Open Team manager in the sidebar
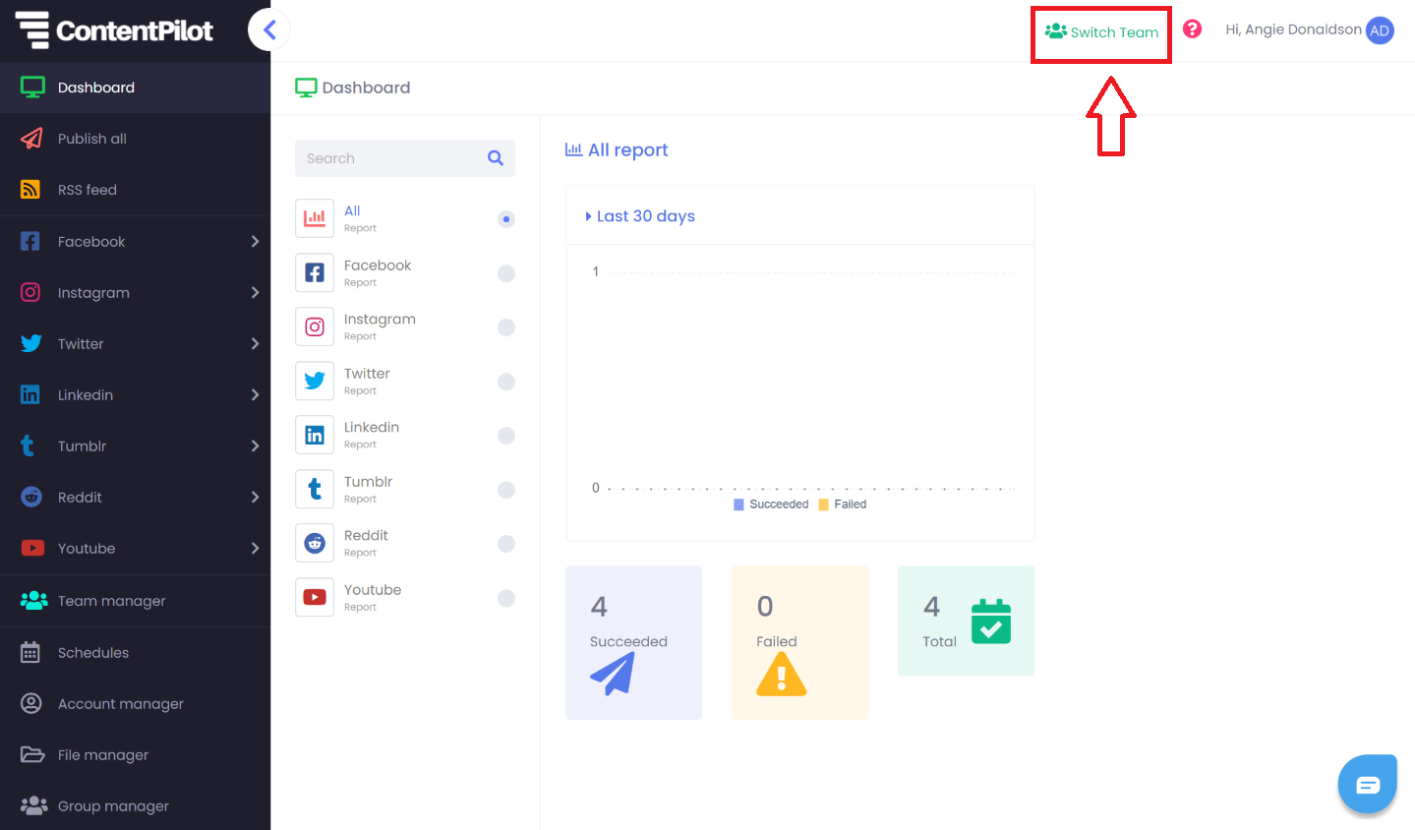The image size is (1415, 830). (x=135, y=601)
